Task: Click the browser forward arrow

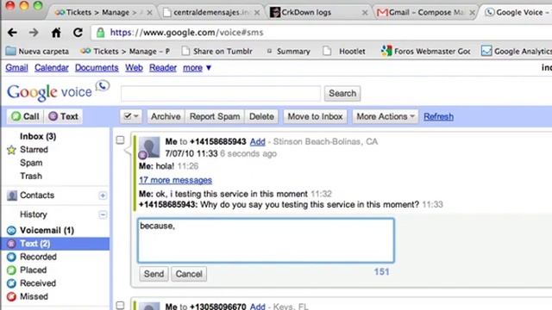Action: click(x=34, y=33)
